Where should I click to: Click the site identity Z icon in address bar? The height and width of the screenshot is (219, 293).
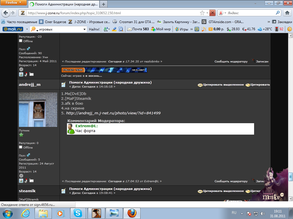[23, 13]
